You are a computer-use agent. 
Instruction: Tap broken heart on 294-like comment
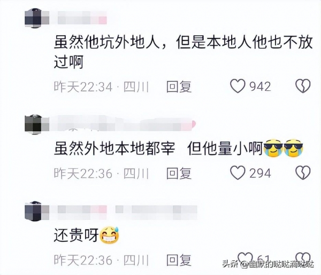[303, 173]
